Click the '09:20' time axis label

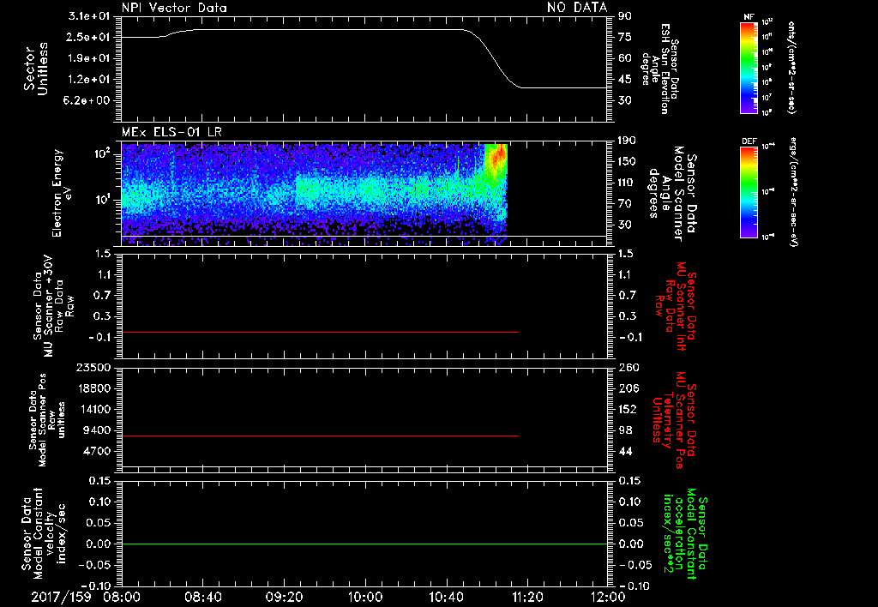[283, 597]
